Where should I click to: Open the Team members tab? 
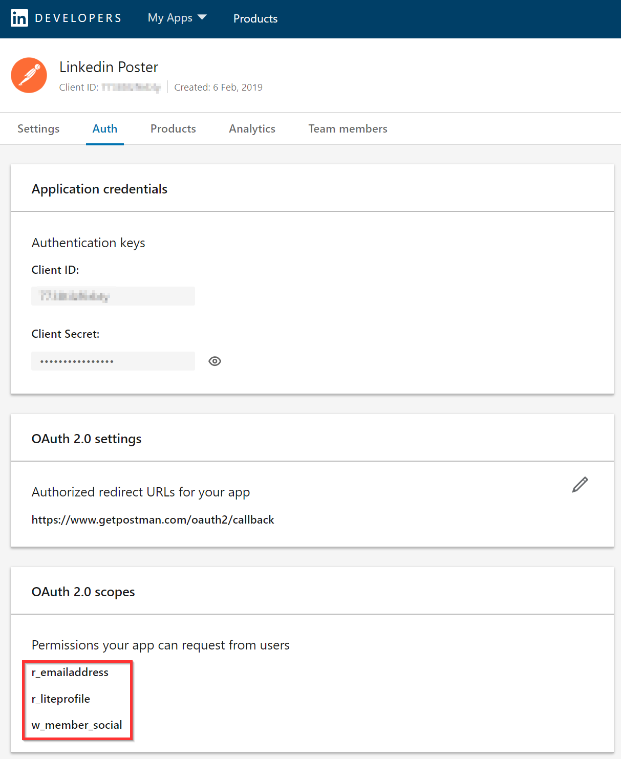348,129
